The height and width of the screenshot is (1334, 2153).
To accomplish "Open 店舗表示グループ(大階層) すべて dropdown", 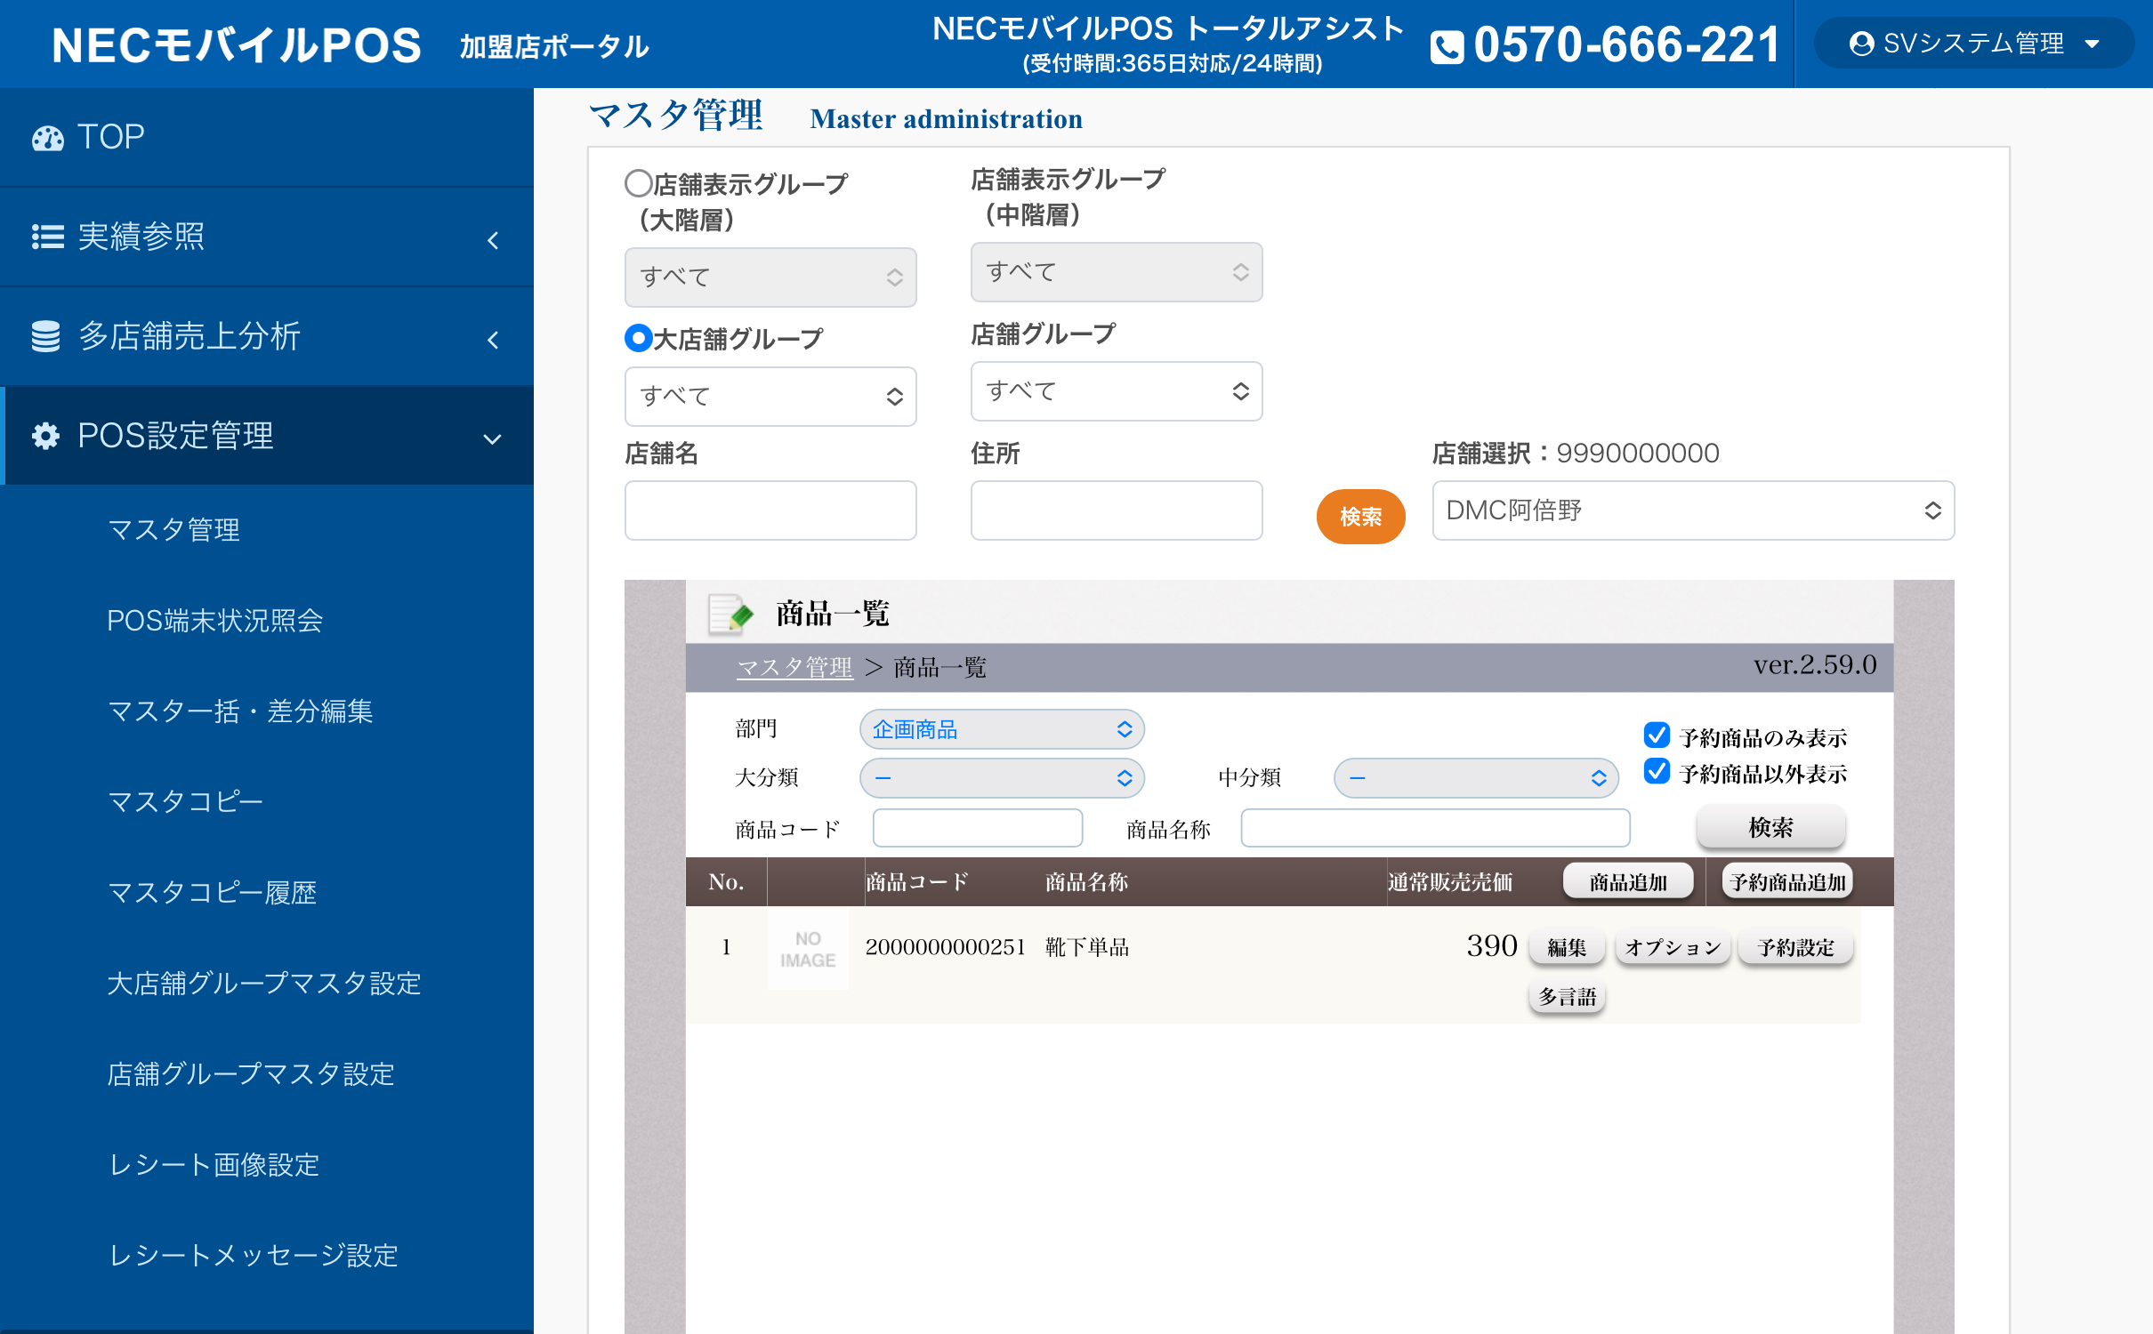I will [x=770, y=277].
